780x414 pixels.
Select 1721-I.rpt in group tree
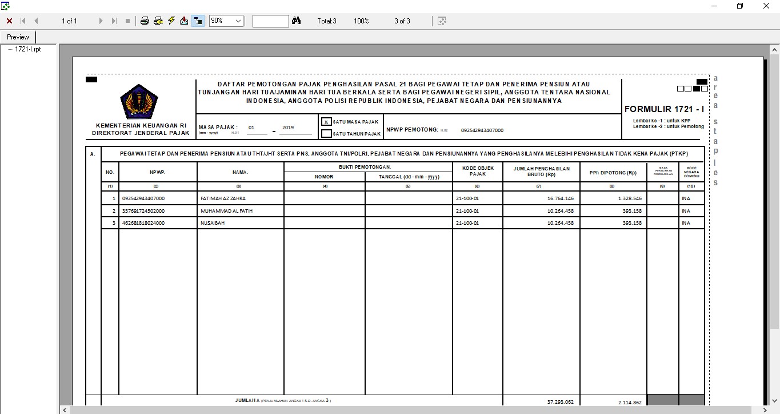click(27, 49)
